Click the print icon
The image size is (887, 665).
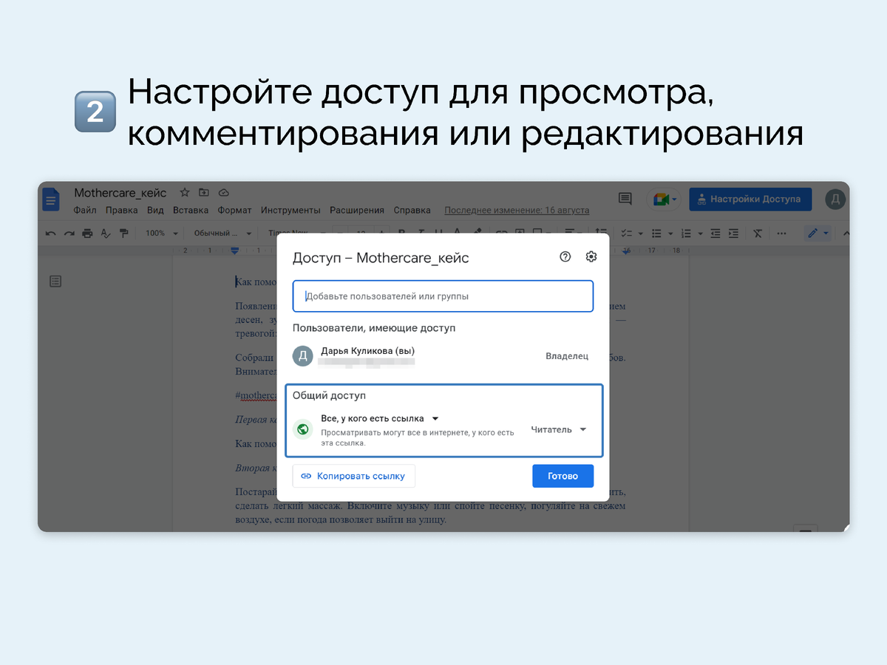coord(87,233)
